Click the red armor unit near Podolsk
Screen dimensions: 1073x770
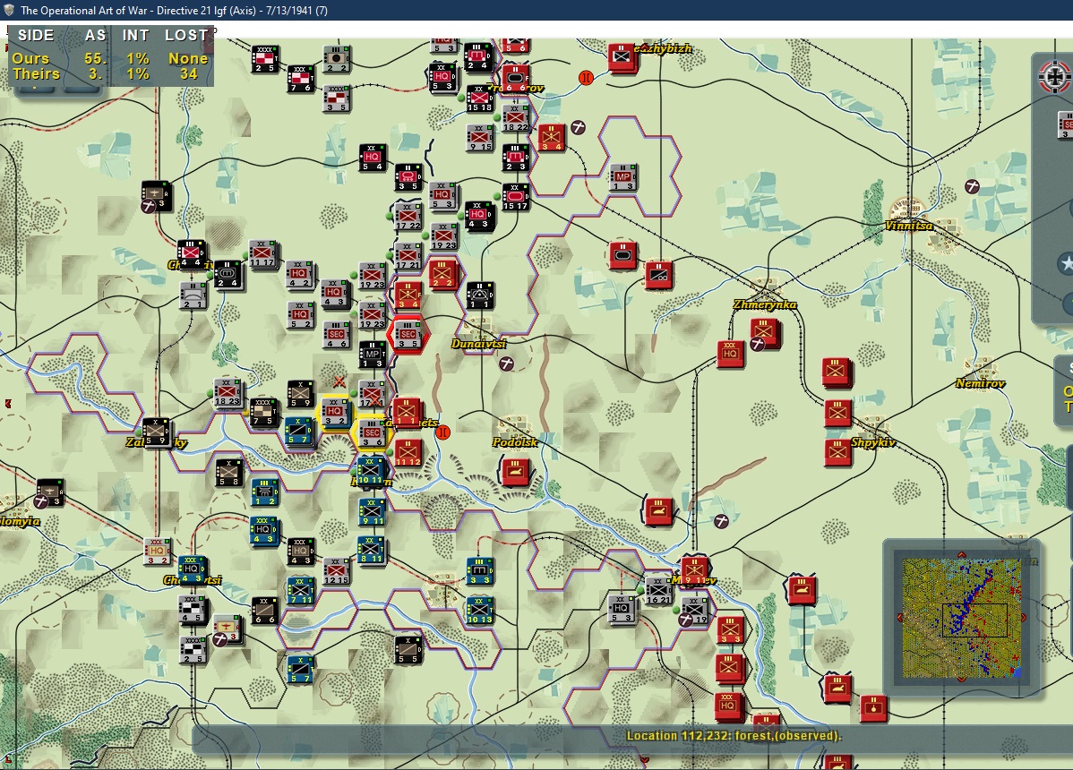[x=515, y=472]
